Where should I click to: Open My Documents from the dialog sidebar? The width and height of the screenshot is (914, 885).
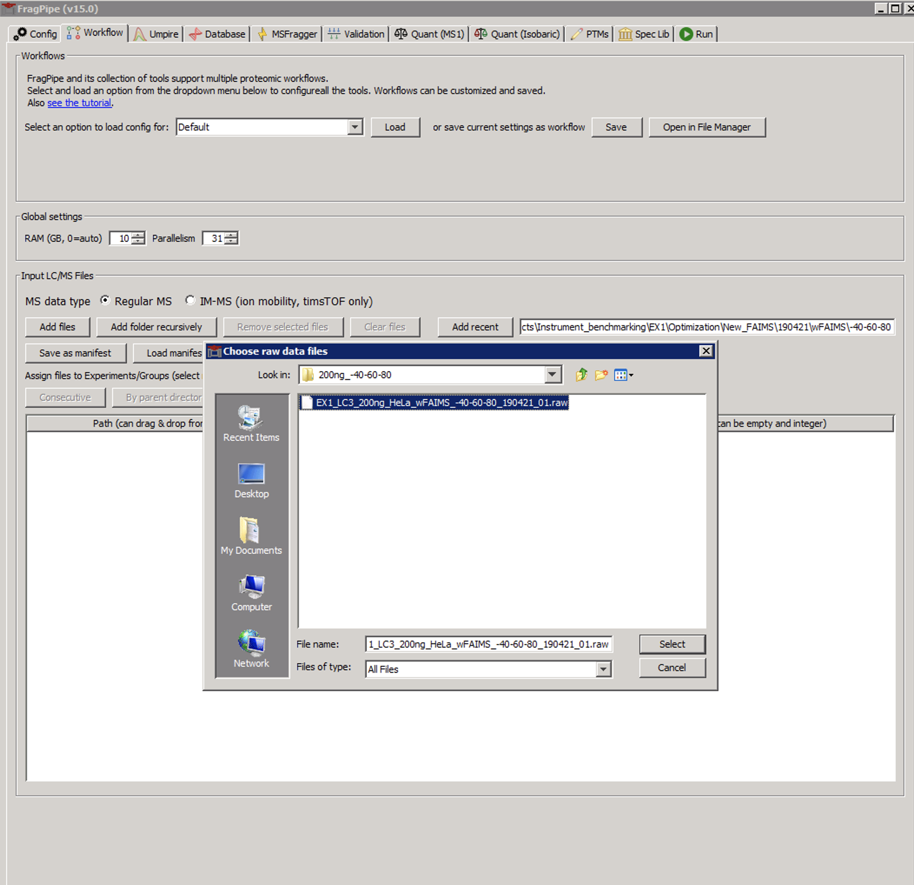tap(252, 536)
